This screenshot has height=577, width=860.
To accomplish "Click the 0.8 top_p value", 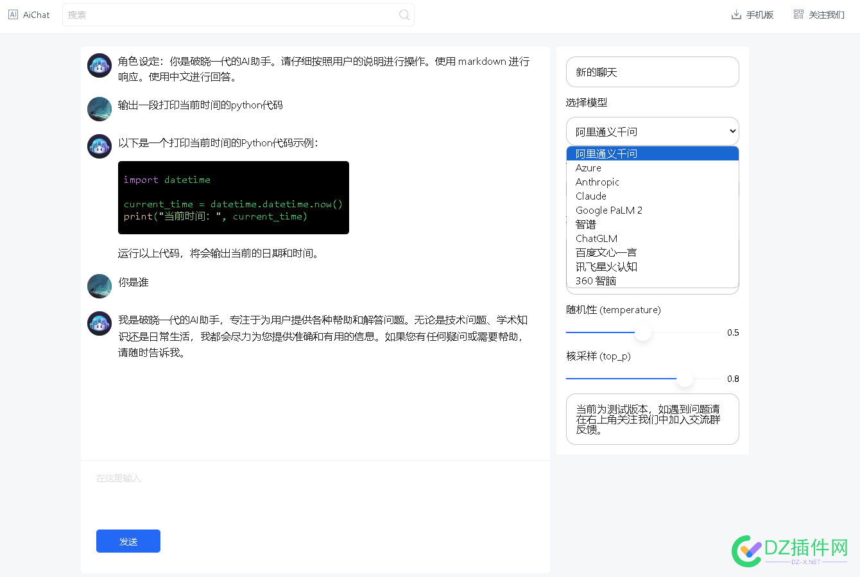I will point(733,379).
